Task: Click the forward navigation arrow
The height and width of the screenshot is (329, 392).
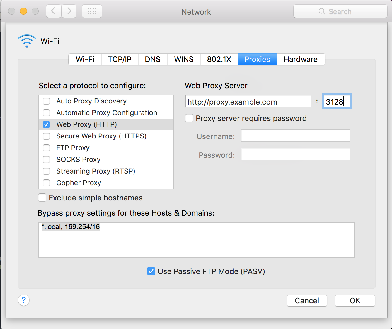Action: coord(69,11)
